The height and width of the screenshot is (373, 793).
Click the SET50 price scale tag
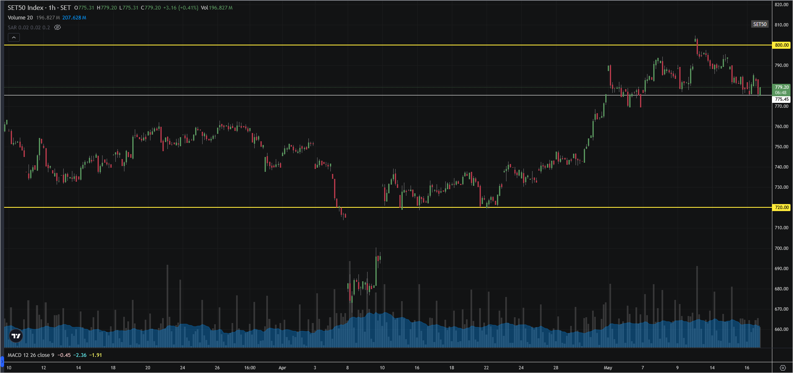[760, 24]
